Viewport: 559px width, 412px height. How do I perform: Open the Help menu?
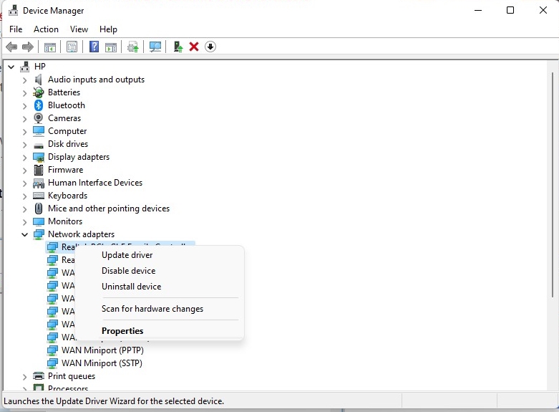(108, 29)
